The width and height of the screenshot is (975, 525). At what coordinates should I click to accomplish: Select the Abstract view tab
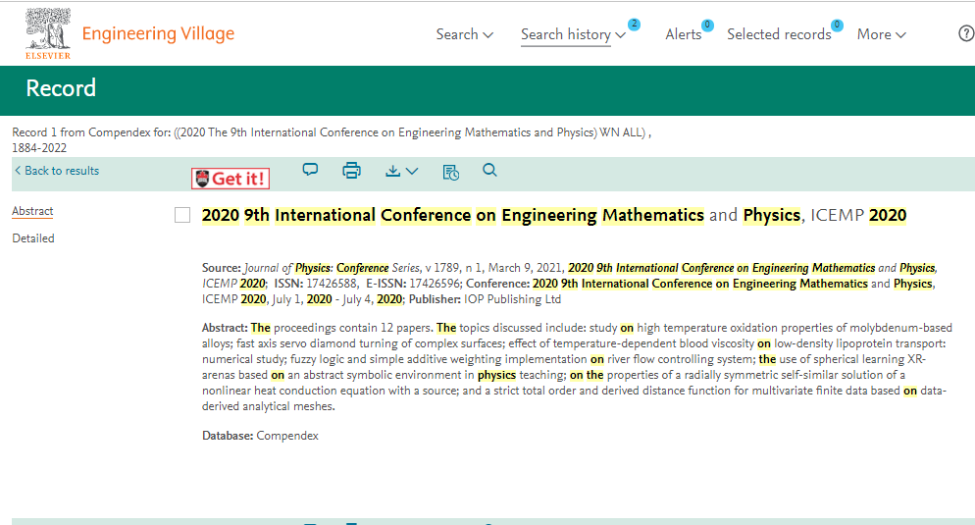tap(32, 211)
